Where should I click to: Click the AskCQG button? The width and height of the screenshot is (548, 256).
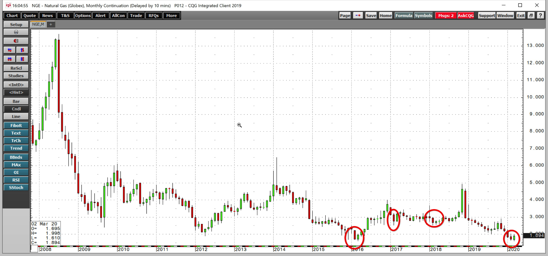(466, 15)
